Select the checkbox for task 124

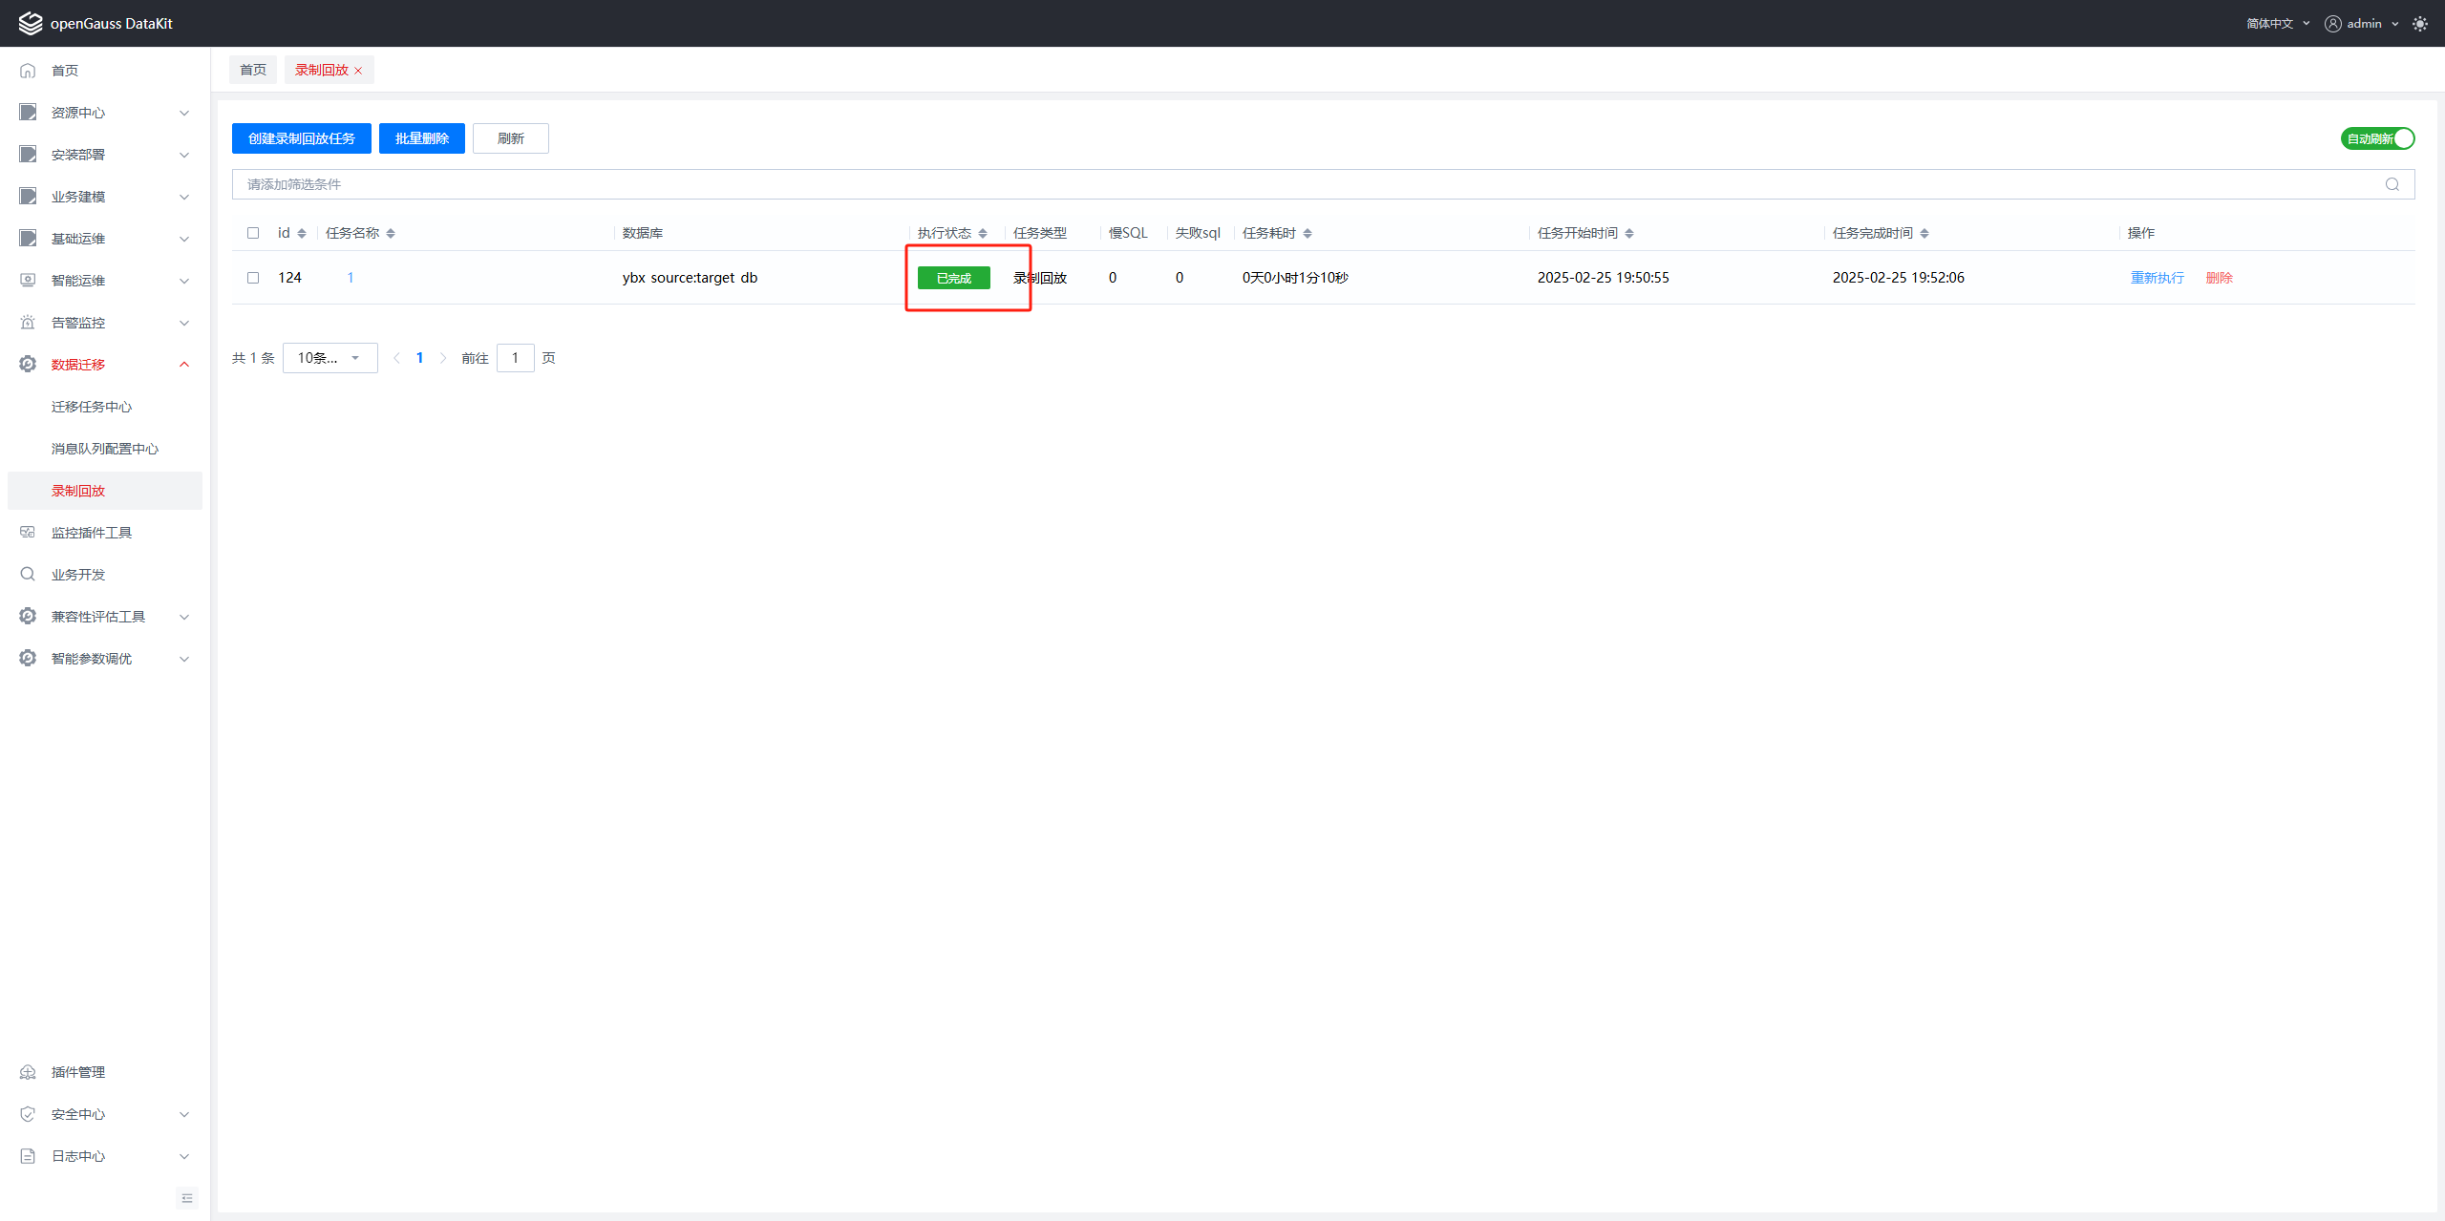point(253,278)
